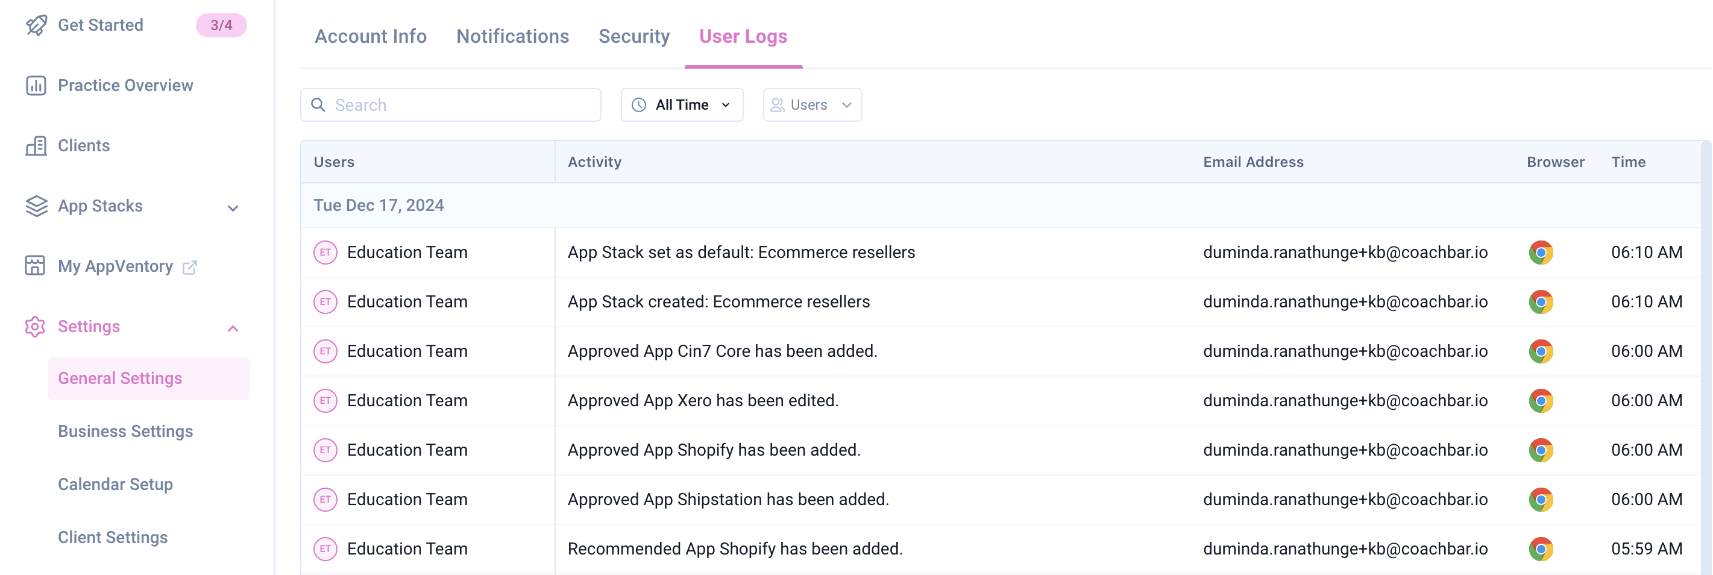This screenshot has width=1713, height=575.
Task: Switch to the Notifications tab
Action: 512,37
